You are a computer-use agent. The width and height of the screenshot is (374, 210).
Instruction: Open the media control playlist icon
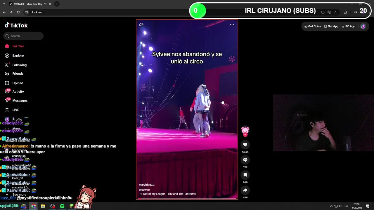[356, 12]
